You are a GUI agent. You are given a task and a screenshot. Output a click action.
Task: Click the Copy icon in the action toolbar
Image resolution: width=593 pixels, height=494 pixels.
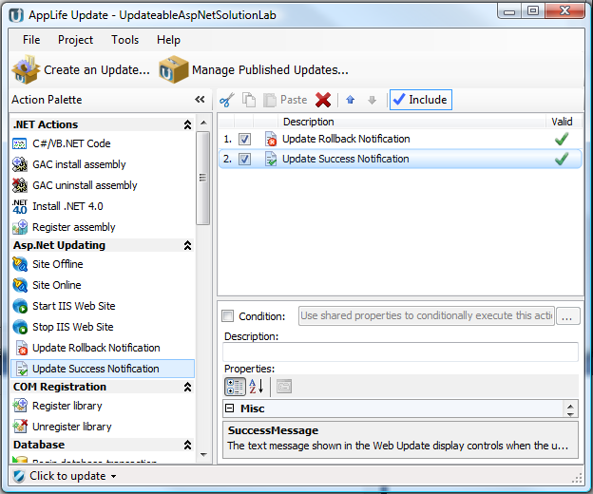[x=249, y=100]
